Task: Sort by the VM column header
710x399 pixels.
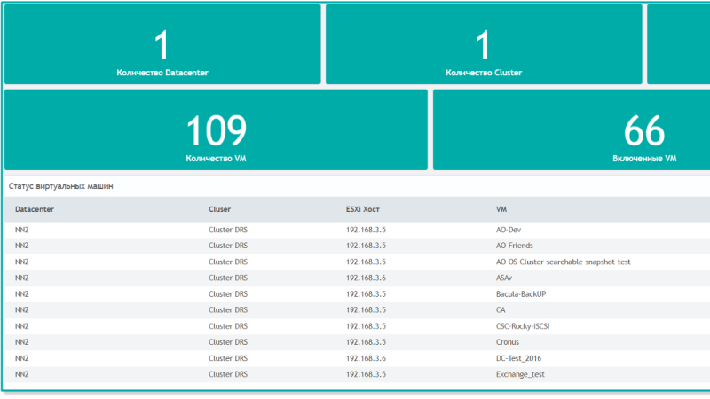Action: click(x=501, y=209)
